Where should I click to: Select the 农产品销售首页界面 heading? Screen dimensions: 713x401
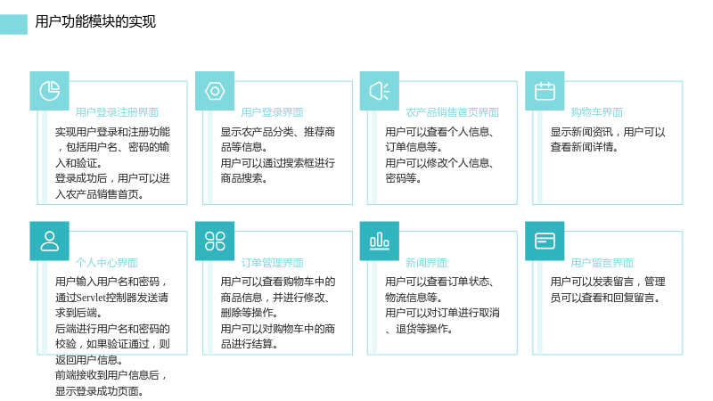click(x=452, y=112)
